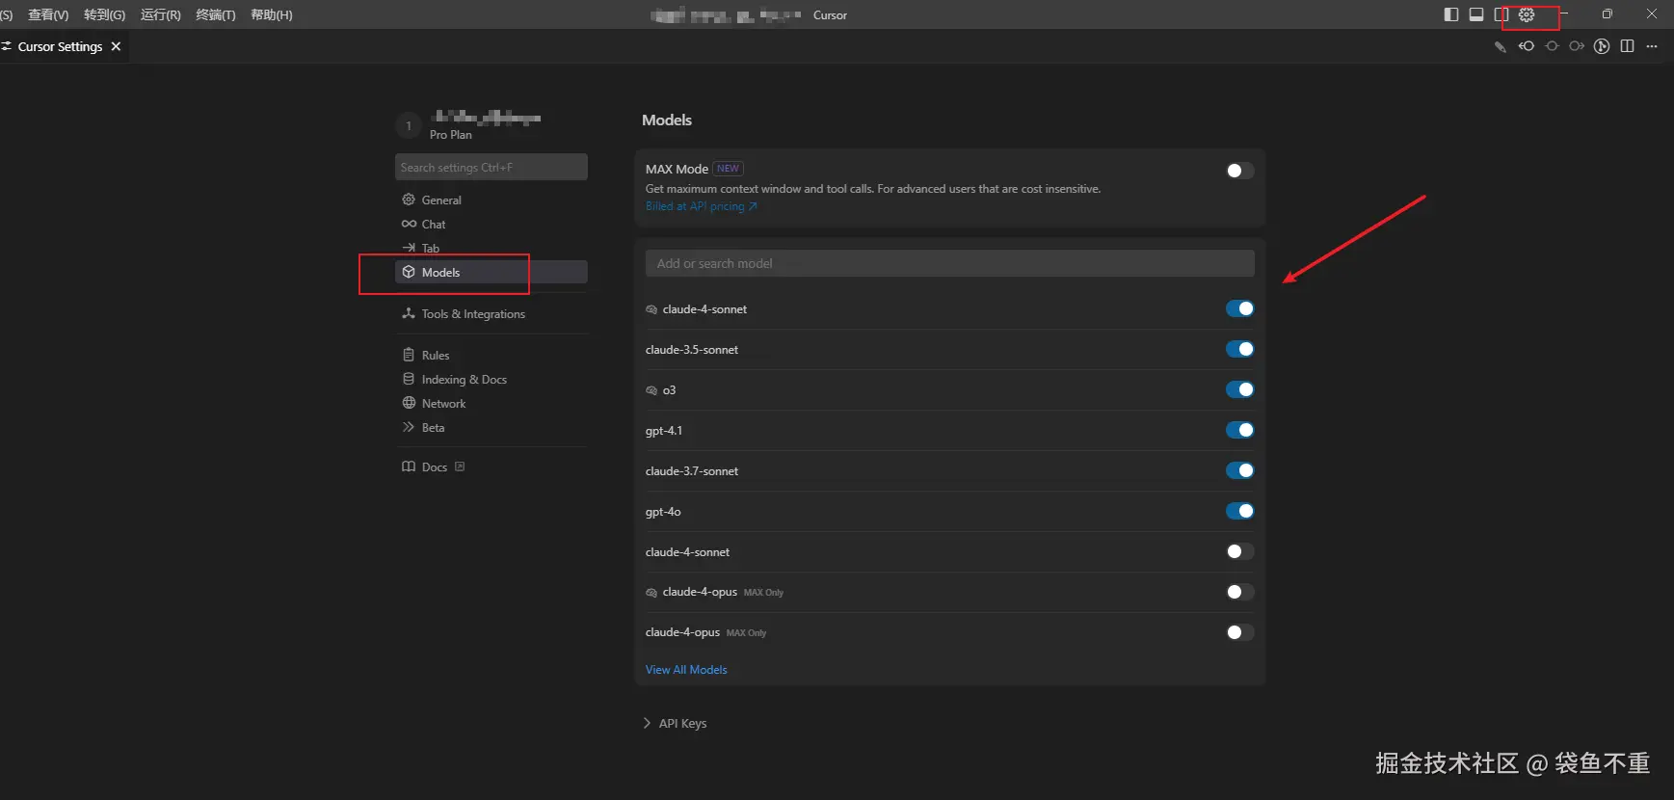1674x800 pixels.
Task: Open the 终端(T) menu
Action: click(216, 14)
